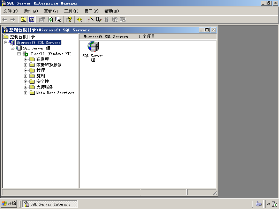Image resolution: width=279 pixels, height=209 pixels.
Task: Click the 安全性 folder icon
Action: point(32,82)
